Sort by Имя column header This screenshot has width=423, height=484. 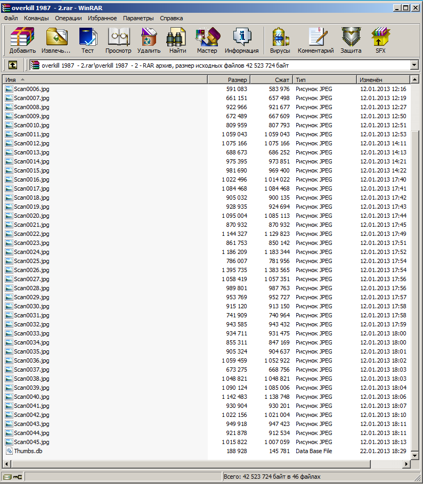pos(105,80)
